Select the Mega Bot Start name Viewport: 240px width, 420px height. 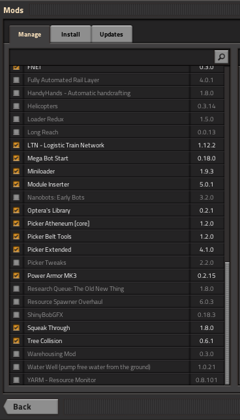tap(48, 158)
